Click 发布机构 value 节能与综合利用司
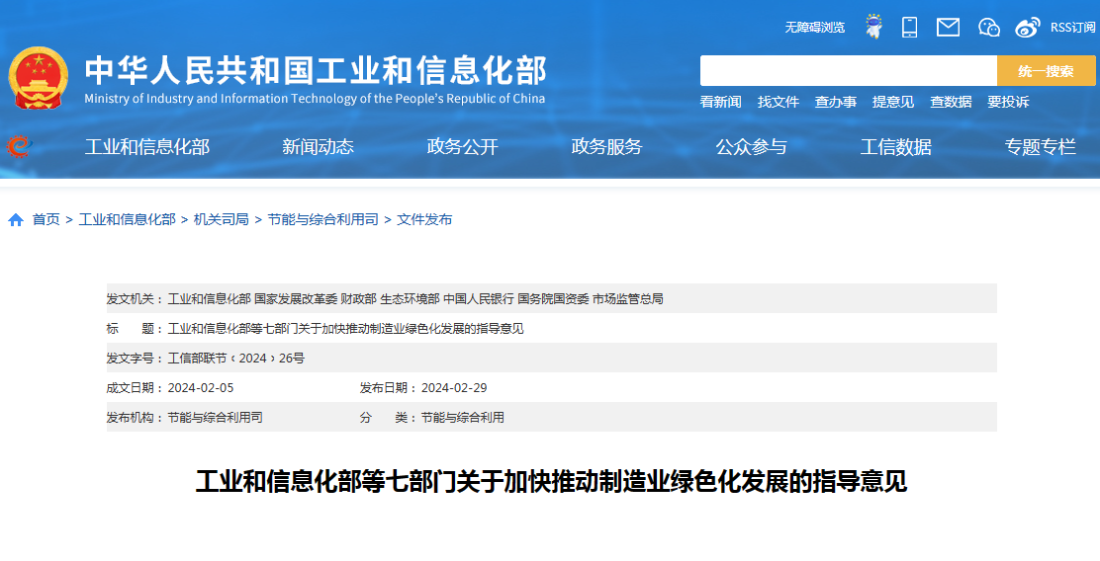Image resolution: width=1100 pixels, height=561 pixels. pos(216,418)
